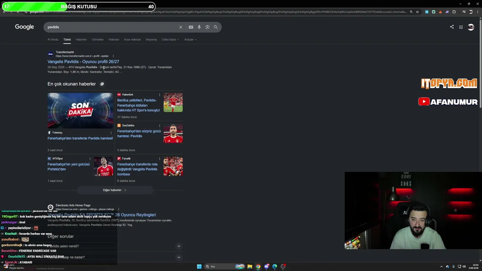Viewport: 482px width, 271px height.
Task: Stop loading the page in Chrome
Action: (x=17, y=12)
